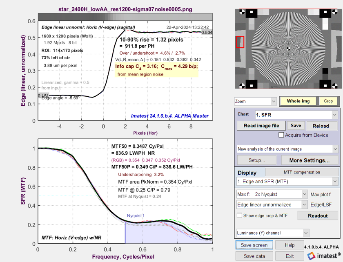Open the Zoom dropdown
The image size is (343, 262).
255,101
